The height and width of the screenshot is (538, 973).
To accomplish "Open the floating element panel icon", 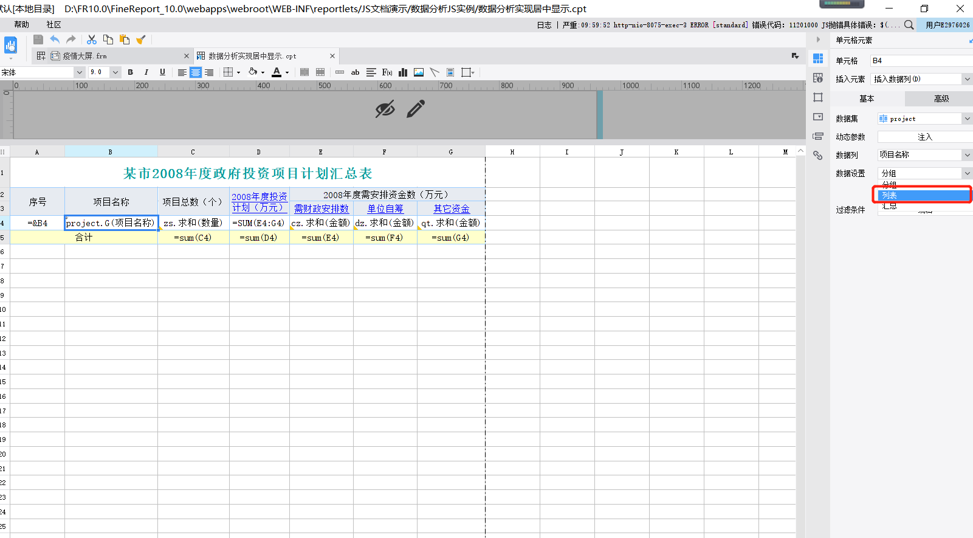I will [818, 97].
